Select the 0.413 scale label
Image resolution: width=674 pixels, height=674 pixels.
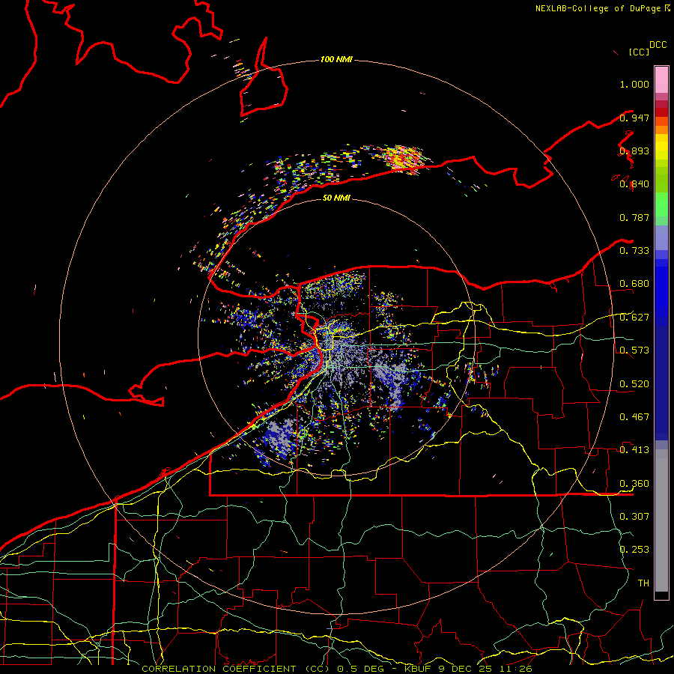634,450
